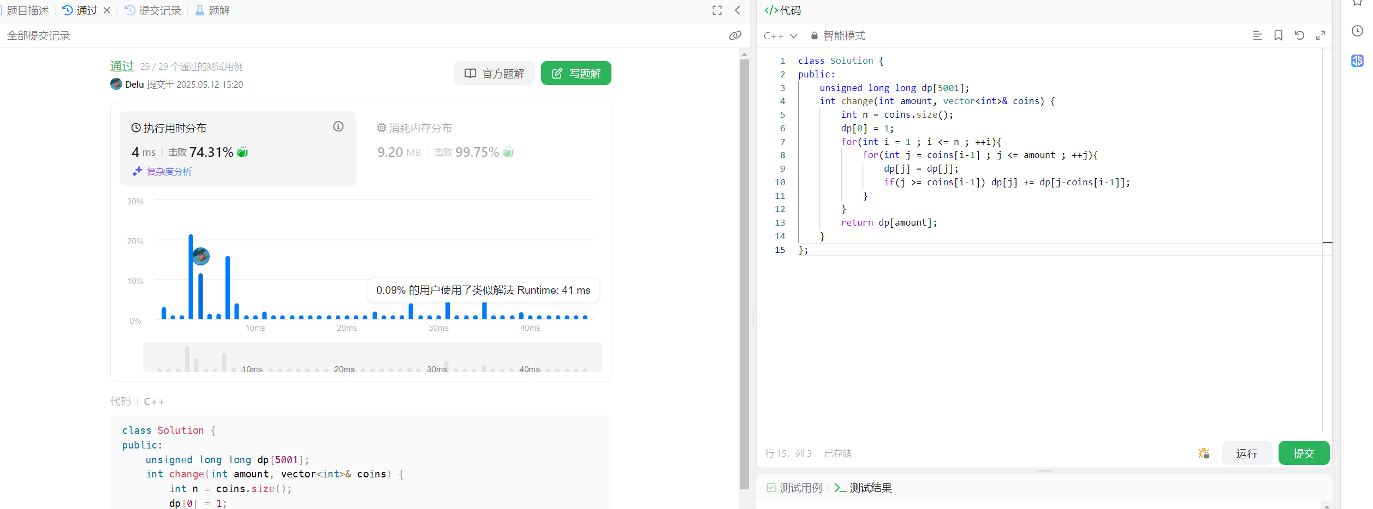
Task: Open 官方题解 button
Action: (494, 73)
